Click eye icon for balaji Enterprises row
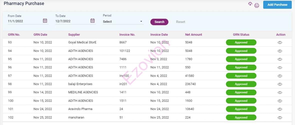 click(x=280, y=84)
